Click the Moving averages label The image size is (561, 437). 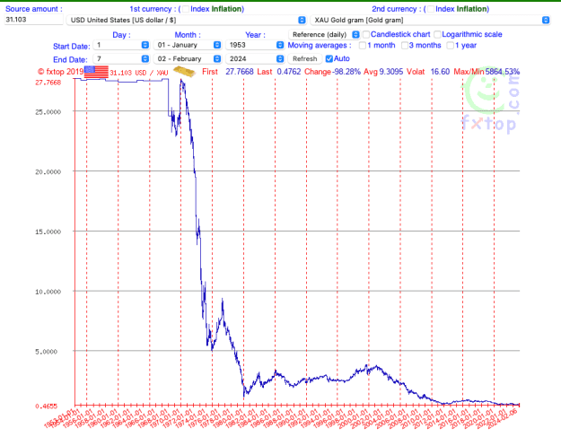point(320,46)
